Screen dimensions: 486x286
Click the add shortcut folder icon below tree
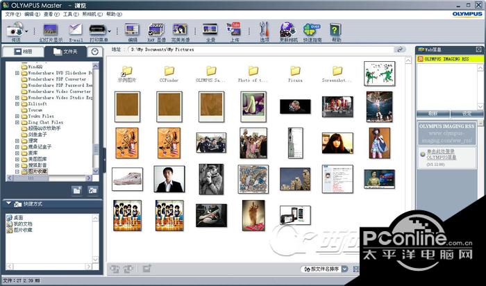coord(92,190)
